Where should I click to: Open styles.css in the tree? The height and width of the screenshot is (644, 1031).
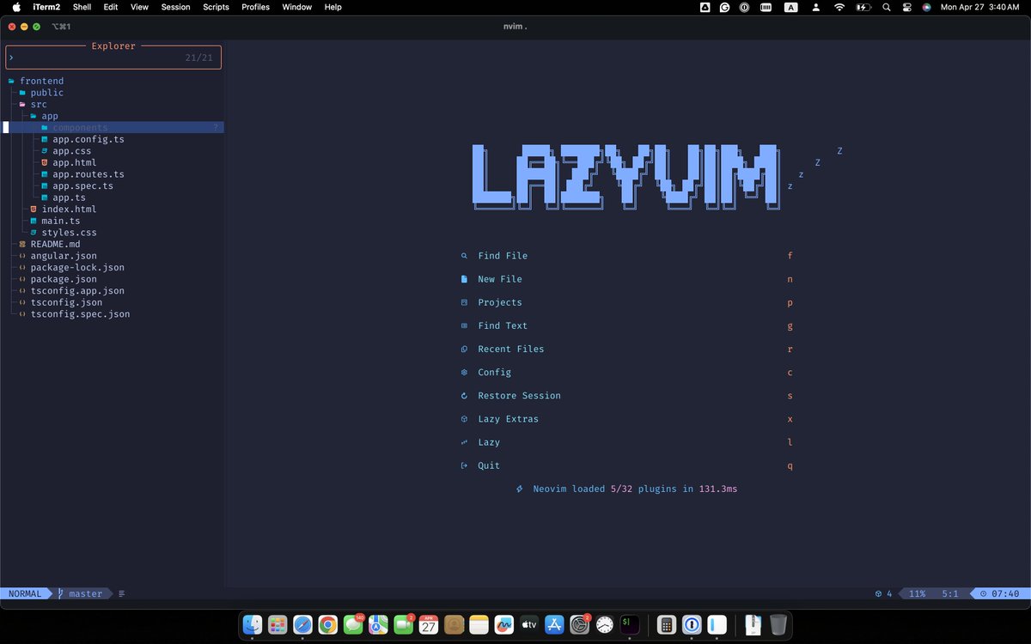69,233
